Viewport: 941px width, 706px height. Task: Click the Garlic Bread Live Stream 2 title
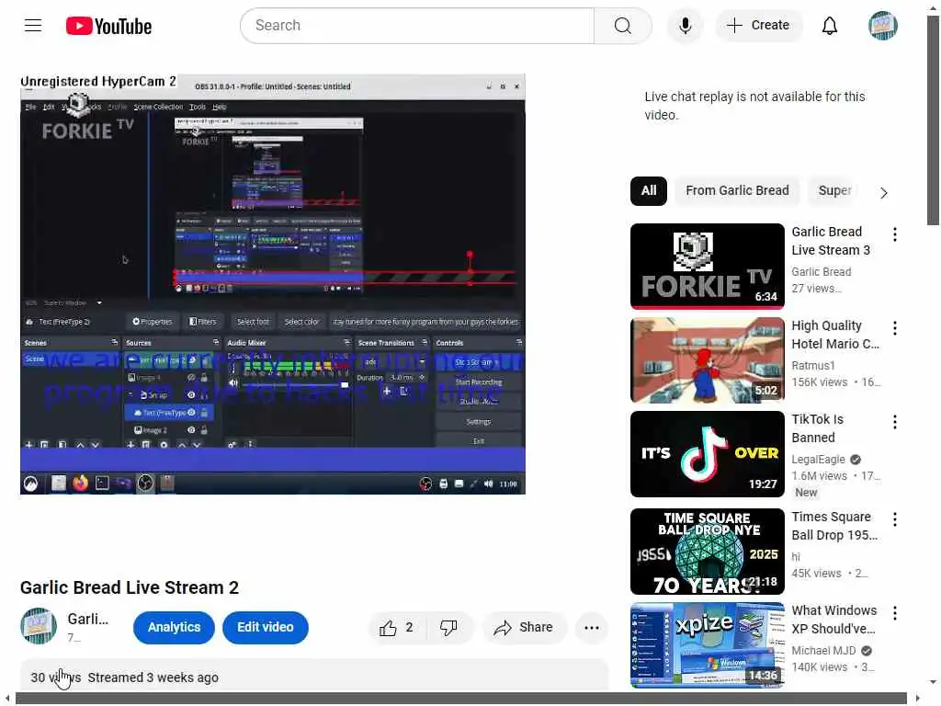[x=130, y=587]
